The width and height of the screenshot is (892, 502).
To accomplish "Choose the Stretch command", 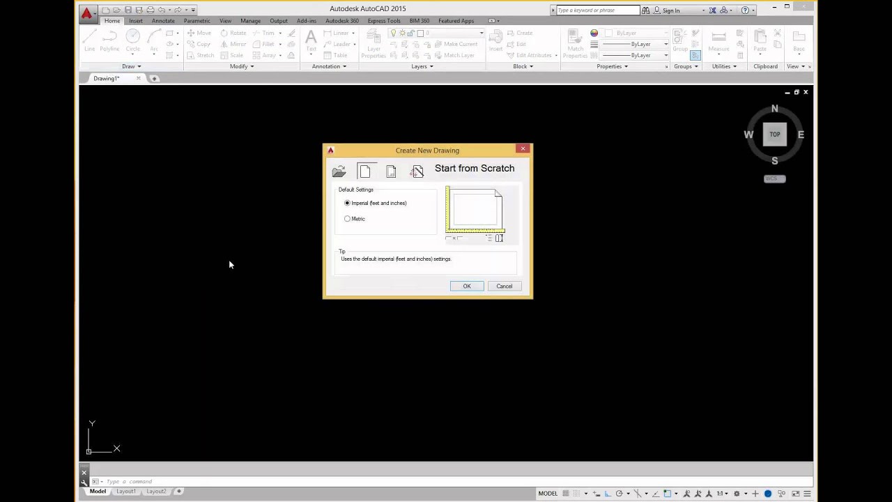I will tap(200, 55).
